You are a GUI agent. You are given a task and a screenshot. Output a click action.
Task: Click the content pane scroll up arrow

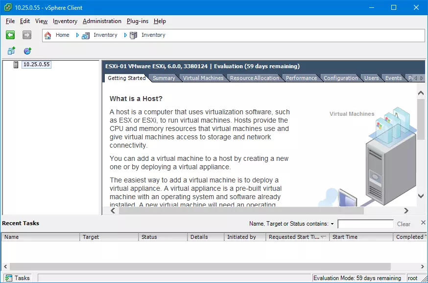point(421,93)
